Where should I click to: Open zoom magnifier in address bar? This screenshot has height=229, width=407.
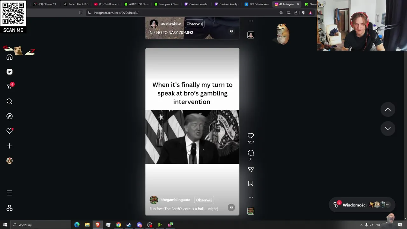click(281, 13)
